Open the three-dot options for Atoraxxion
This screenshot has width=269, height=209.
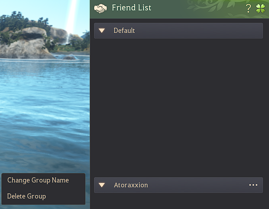(253, 185)
